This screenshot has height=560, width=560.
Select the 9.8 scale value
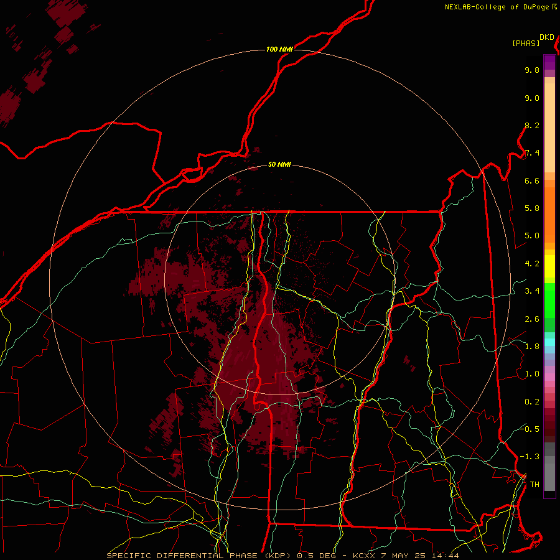532,70
